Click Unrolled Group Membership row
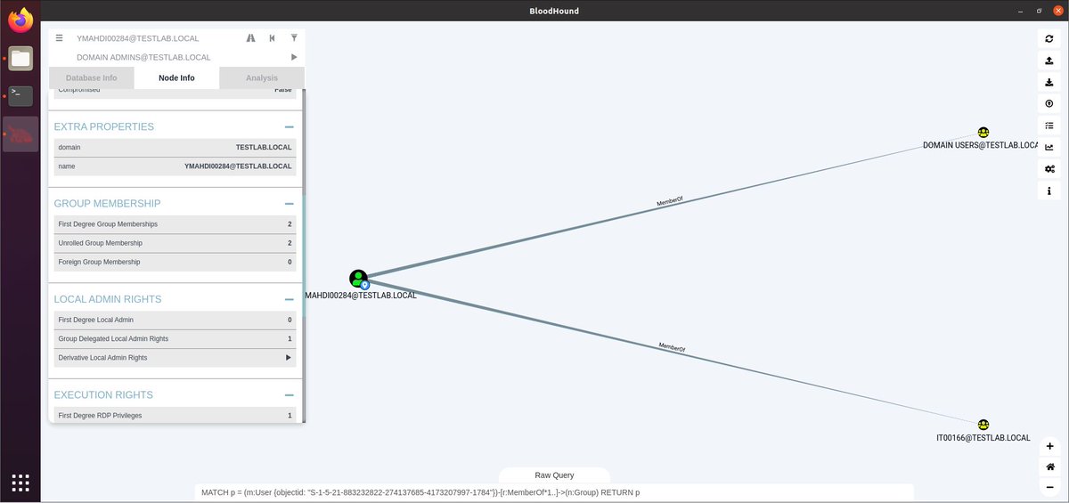The height and width of the screenshot is (503, 1069). [x=175, y=243]
